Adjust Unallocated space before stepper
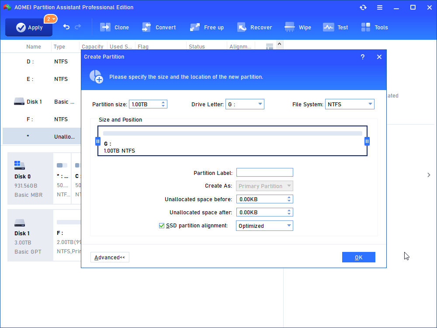 289,199
